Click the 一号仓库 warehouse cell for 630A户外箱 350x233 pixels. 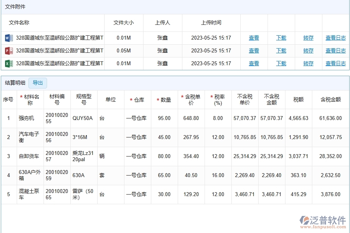click(136, 176)
